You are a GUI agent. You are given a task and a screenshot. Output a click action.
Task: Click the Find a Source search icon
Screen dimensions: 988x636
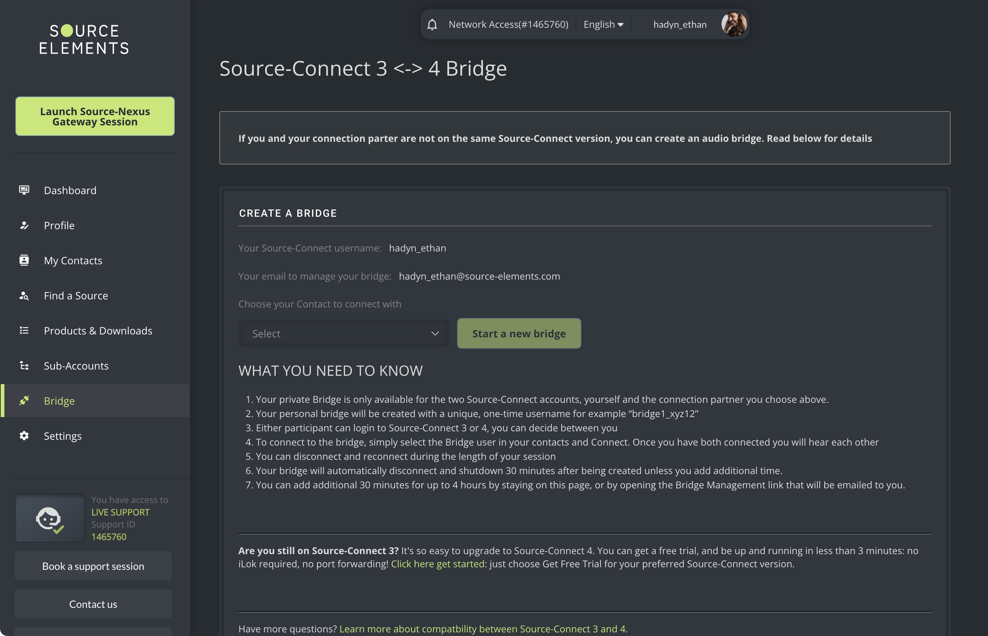pos(24,296)
